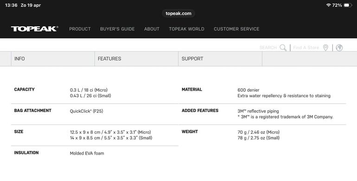The height and width of the screenshot is (181, 357).
Task: Click the Topeak logo
Action: coord(35,29)
